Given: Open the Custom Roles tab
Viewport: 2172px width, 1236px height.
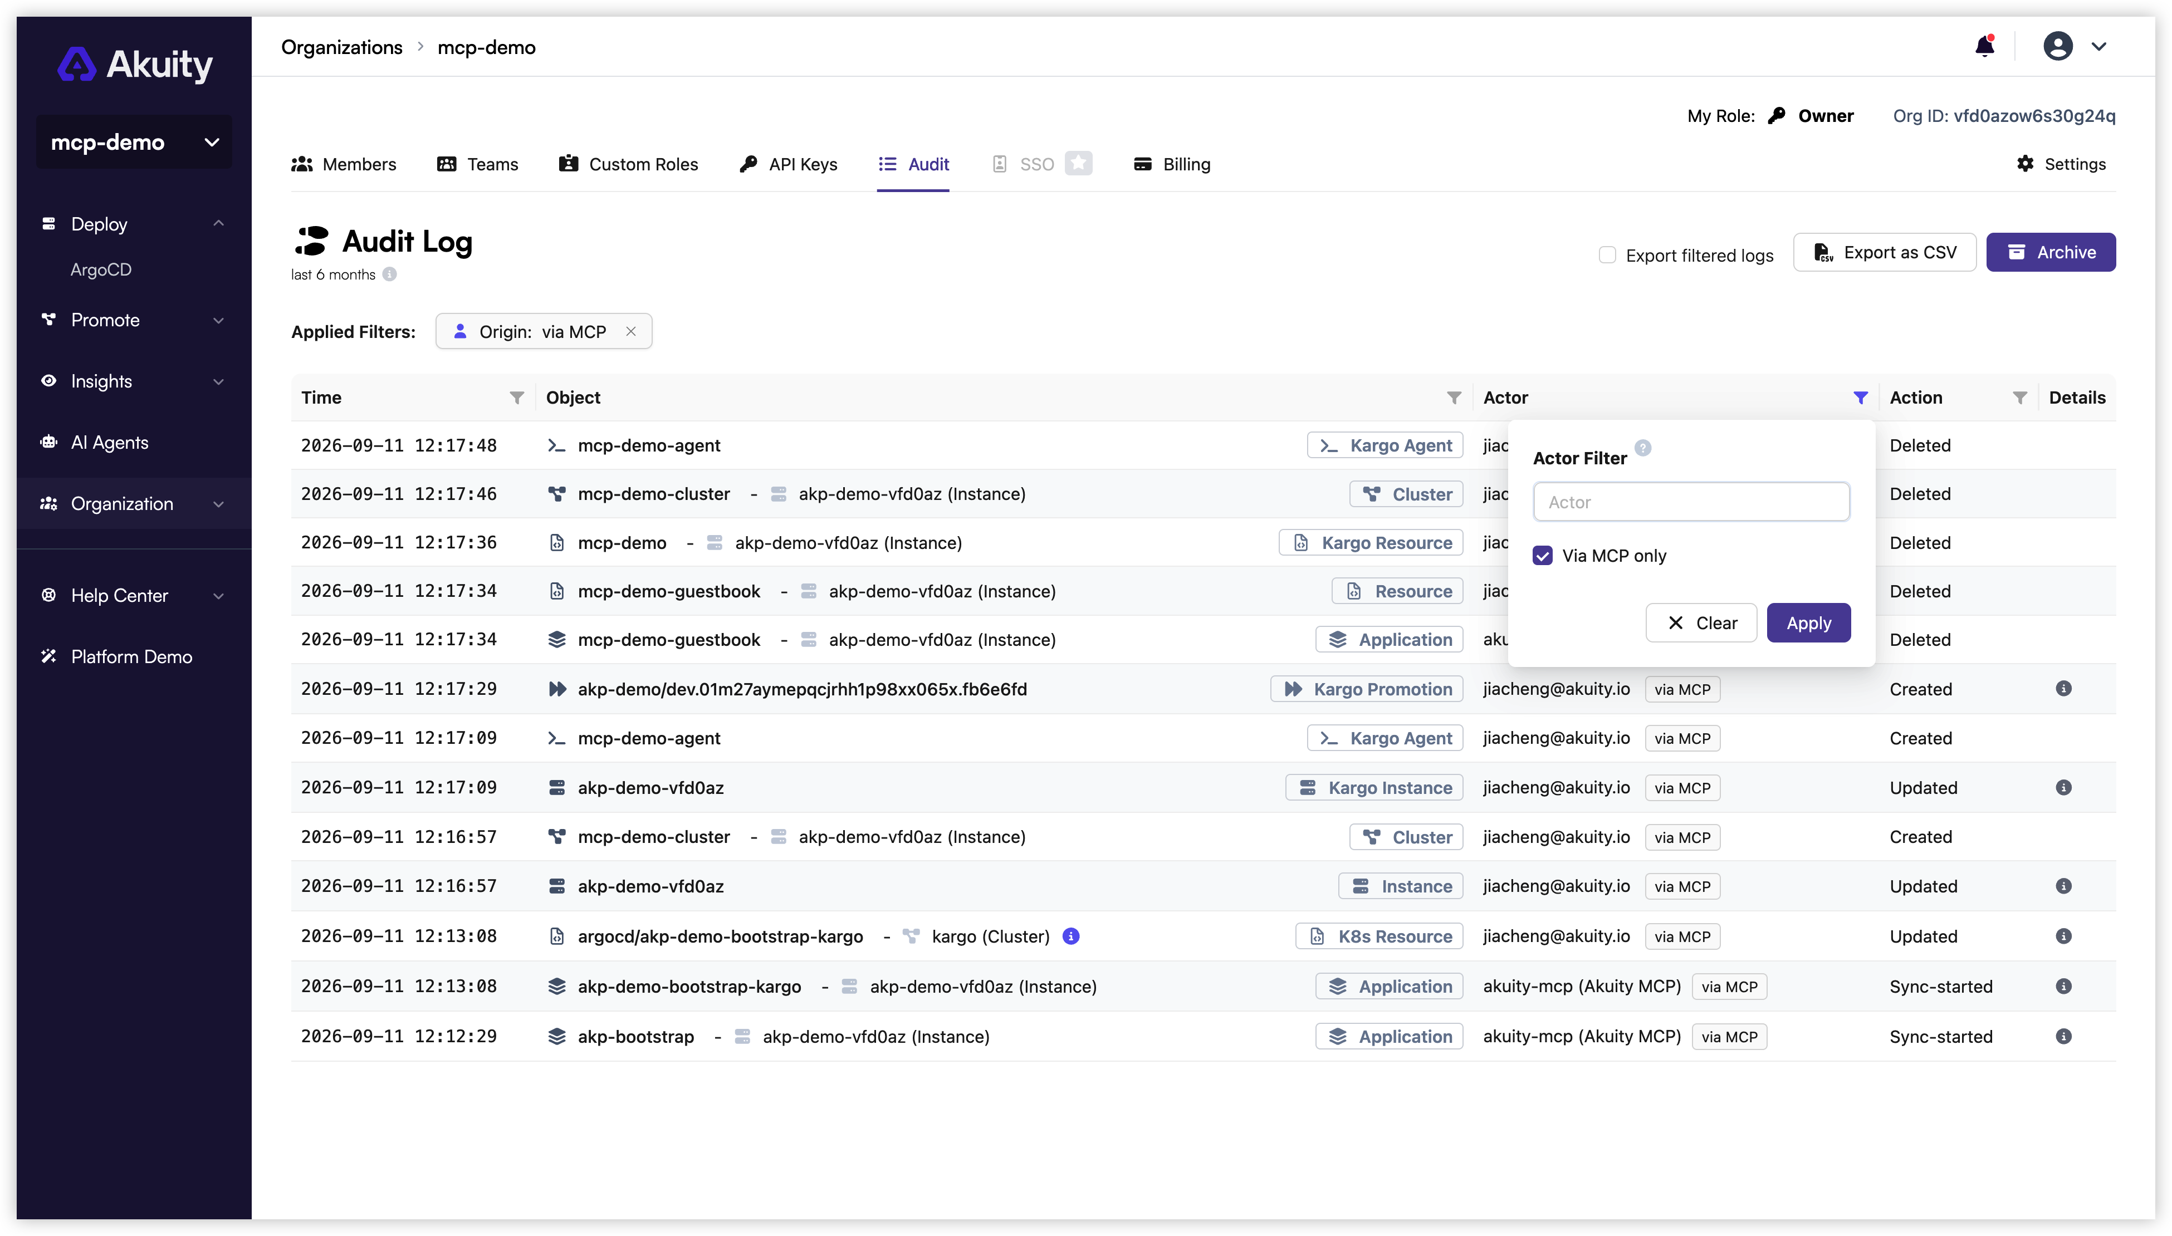Looking at the screenshot, I should pos(628,164).
